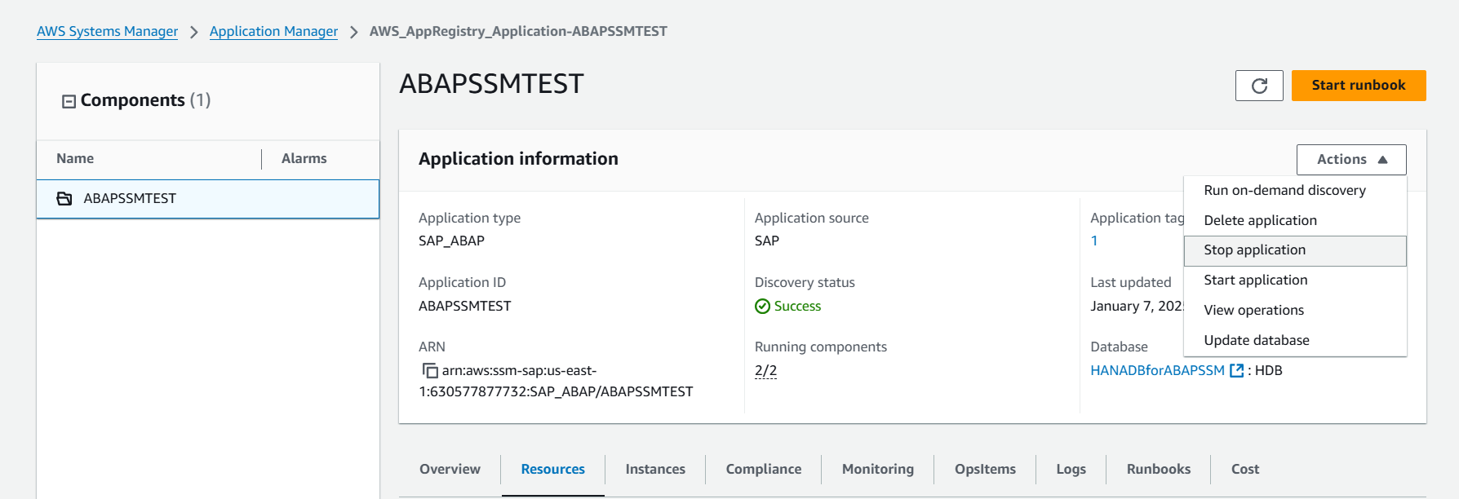
Task: Select Delete application option
Action: [x=1260, y=221]
